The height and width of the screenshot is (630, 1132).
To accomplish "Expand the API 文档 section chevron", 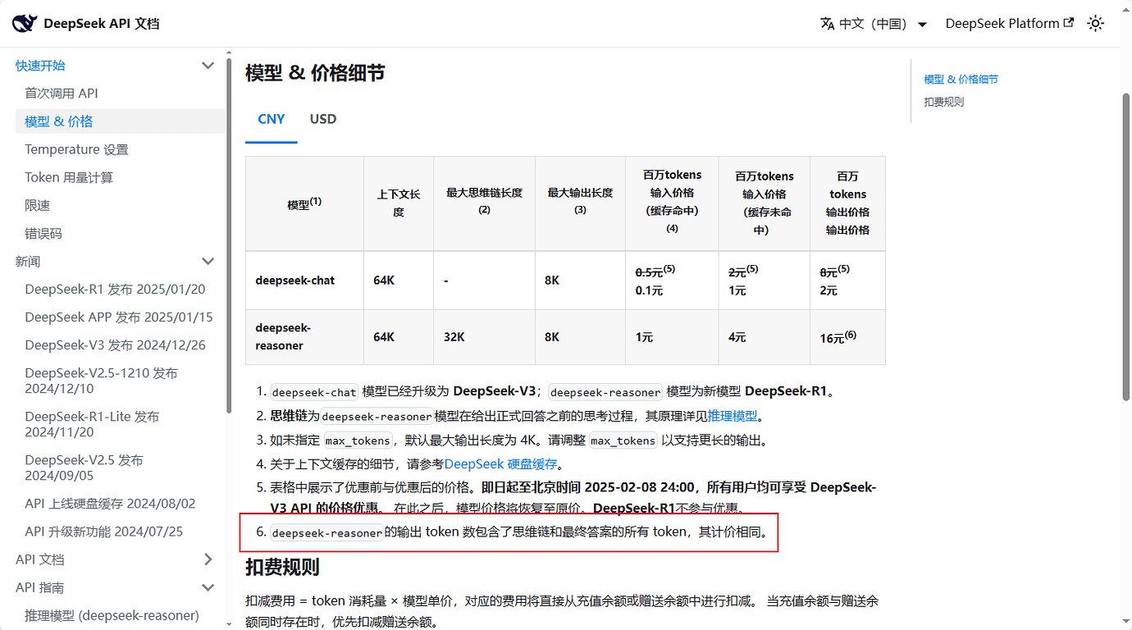I will 208,559.
